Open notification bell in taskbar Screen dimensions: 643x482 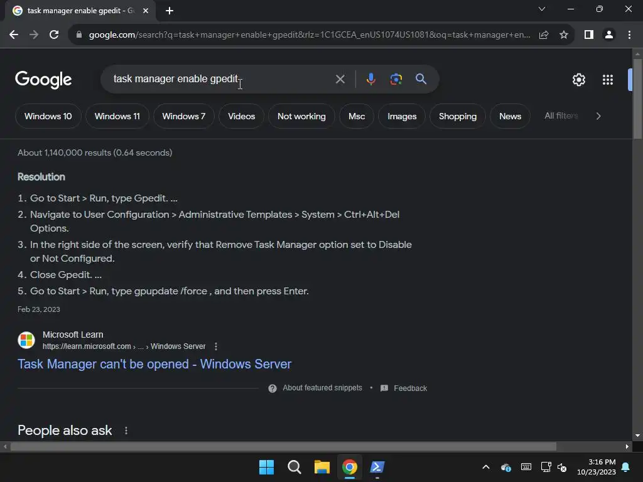click(x=626, y=467)
